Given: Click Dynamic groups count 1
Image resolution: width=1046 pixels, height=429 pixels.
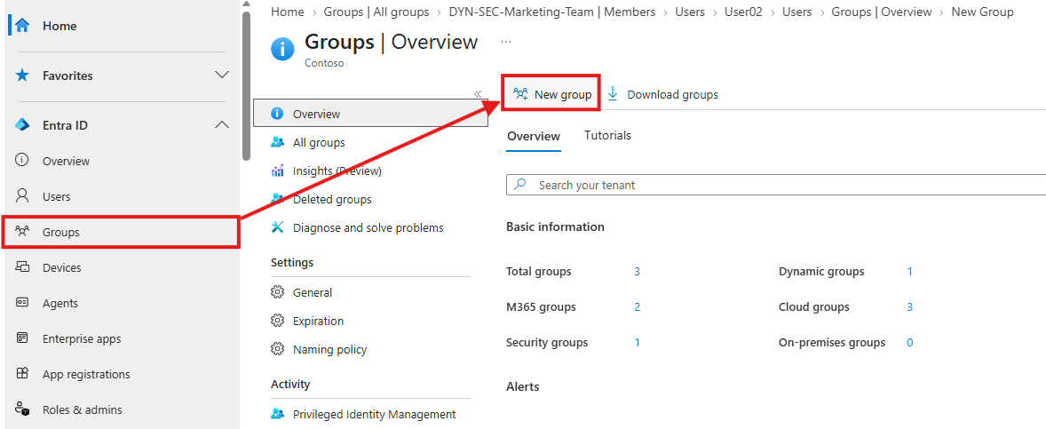Looking at the screenshot, I should click(910, 272).
